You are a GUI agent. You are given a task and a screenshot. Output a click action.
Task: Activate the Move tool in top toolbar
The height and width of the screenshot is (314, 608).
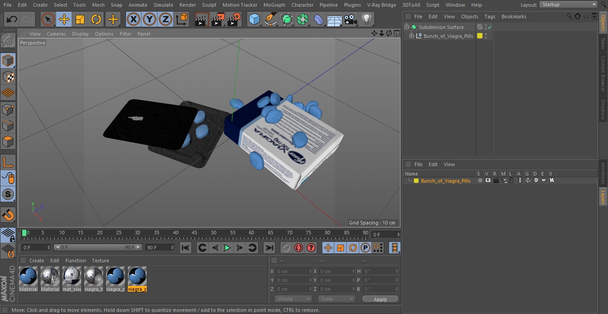tap(64, 19)
